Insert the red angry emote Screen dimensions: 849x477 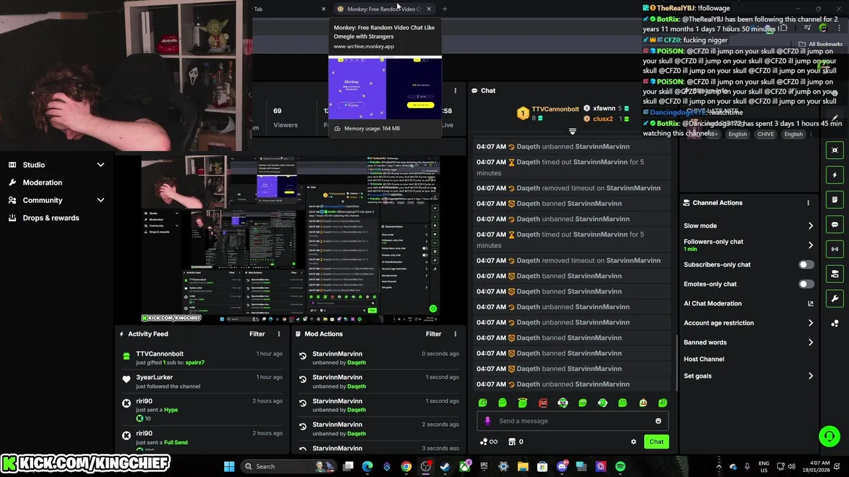point(543,403)
